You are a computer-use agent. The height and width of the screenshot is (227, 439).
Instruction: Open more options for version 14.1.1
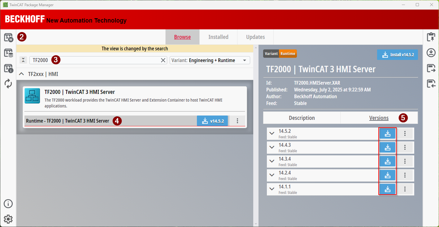[x=405, y=189]
